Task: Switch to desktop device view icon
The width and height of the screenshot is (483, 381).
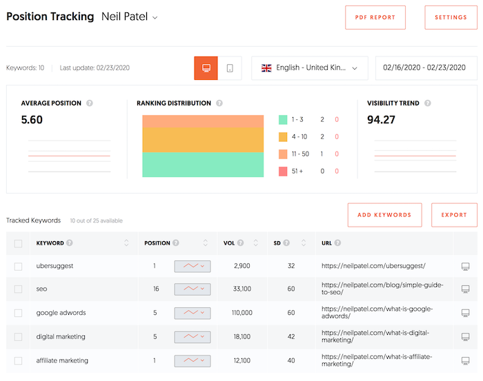Action: (206, 68)
